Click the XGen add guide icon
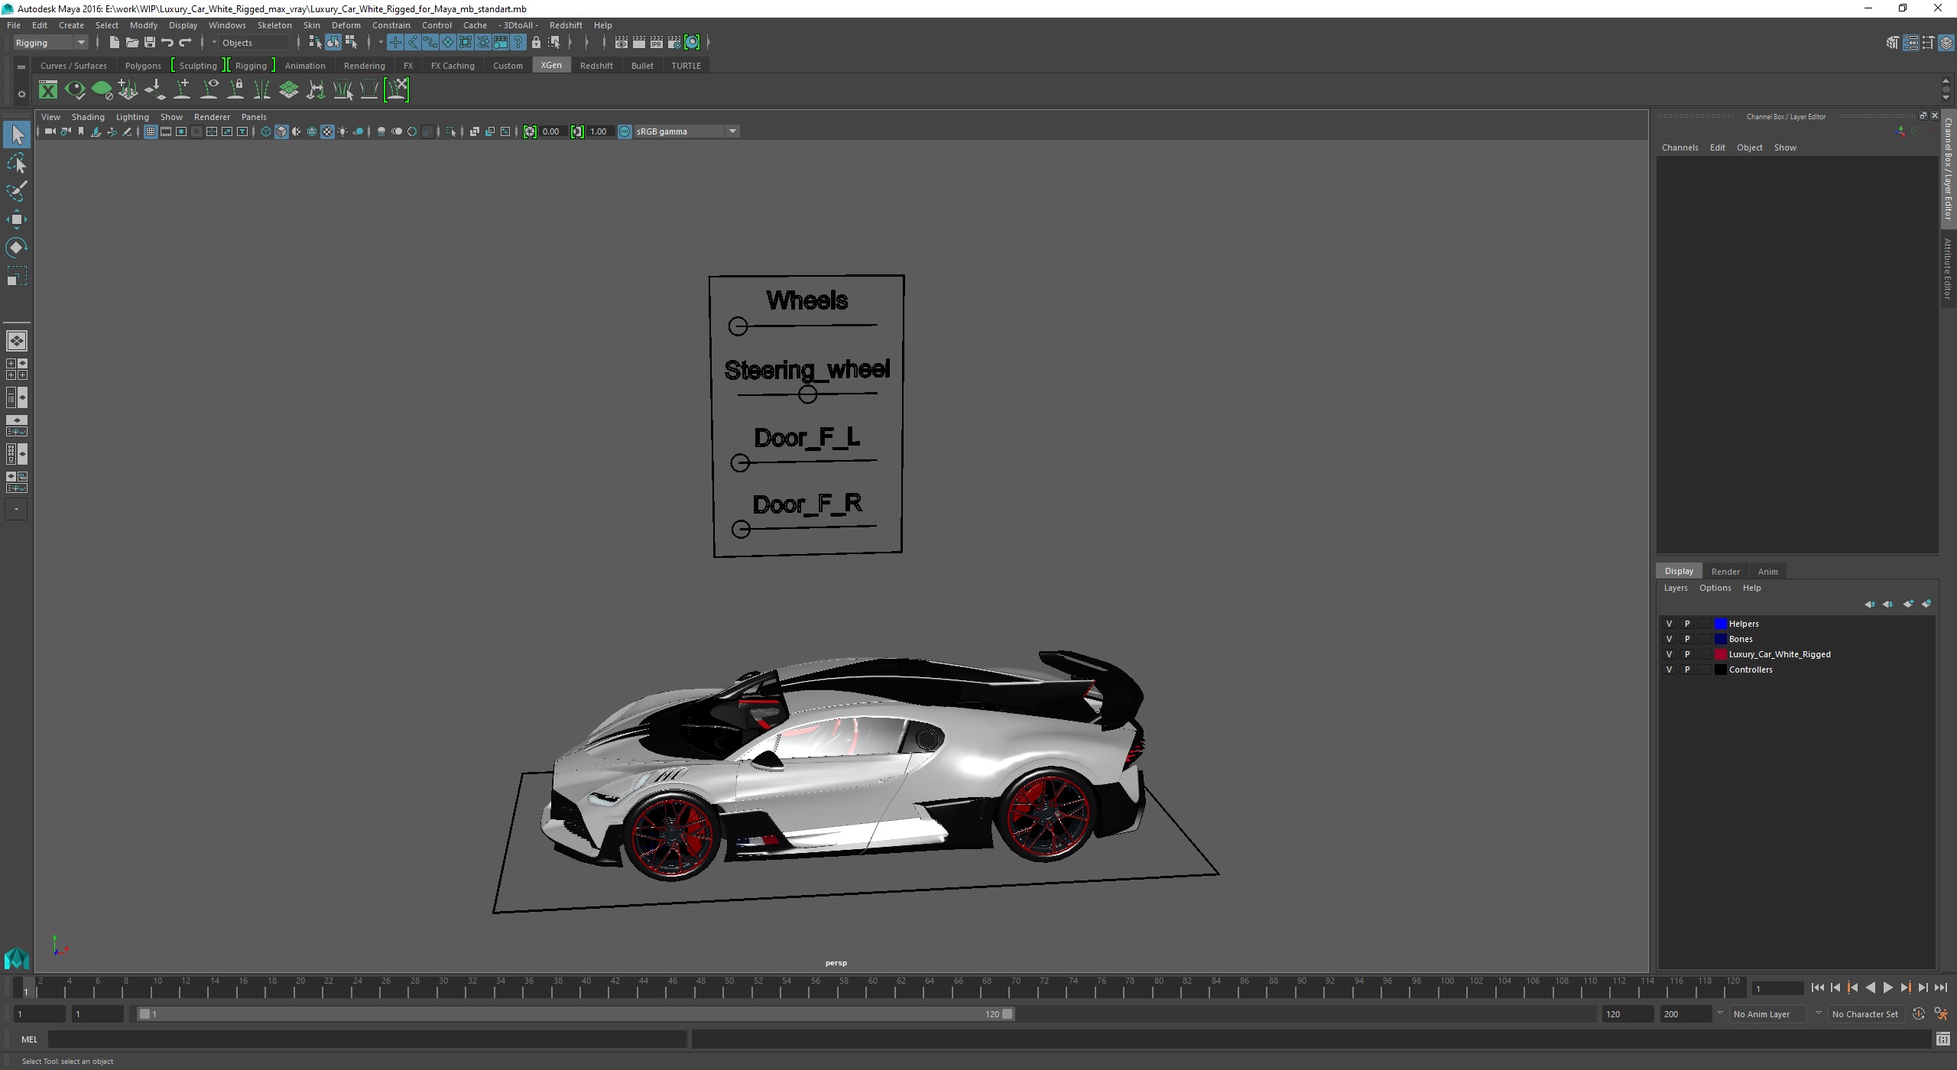1957x1070 pixels. (x=182, y=90)
